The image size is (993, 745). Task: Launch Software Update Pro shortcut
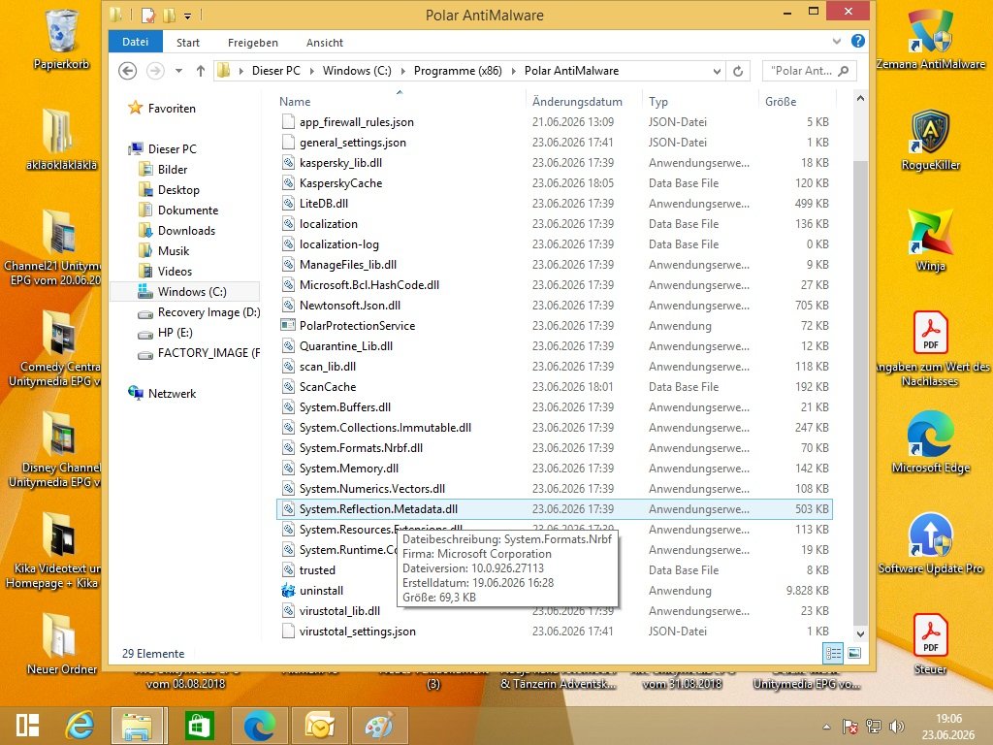coord(930,543)
